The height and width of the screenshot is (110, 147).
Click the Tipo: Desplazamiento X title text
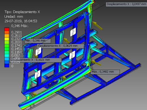22,12
